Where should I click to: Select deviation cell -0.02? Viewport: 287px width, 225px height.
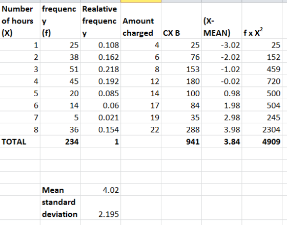tap(221, 81)
